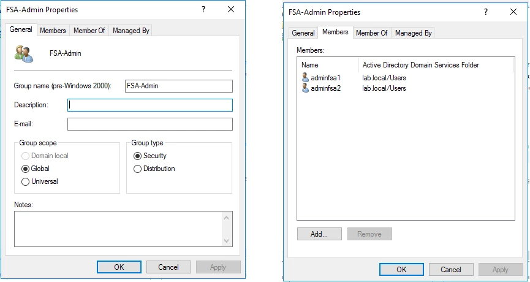Click Cancel in the left Properties window
Image resolution: width=530 pixels, height=282 pixels.
[168, 267]
